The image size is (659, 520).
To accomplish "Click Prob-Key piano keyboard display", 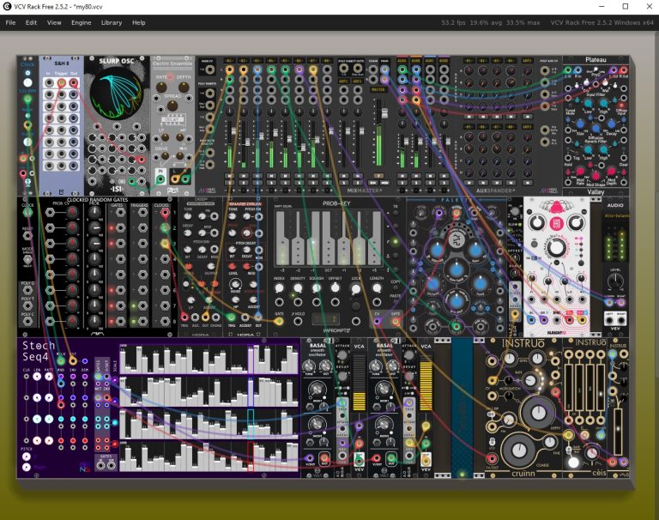I will 328,238.
